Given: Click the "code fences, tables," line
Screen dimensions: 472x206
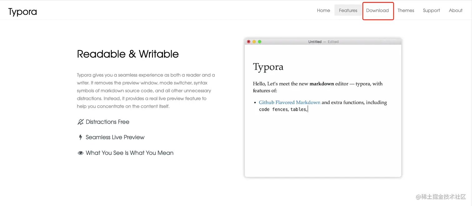Looking at the screenshot, I should click(283, 109).
